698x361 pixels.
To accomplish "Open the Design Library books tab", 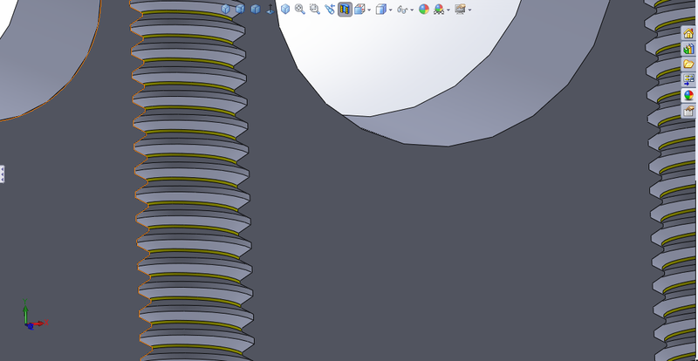I will click(x=688, y=49).
